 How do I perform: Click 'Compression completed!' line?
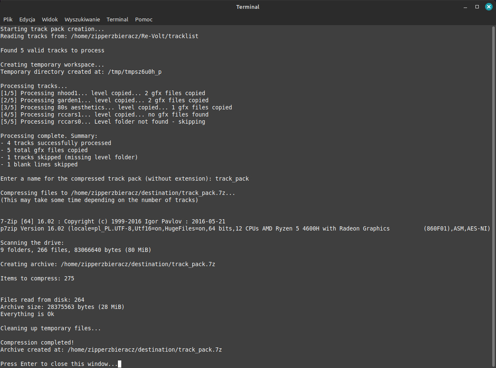[37, 343]
